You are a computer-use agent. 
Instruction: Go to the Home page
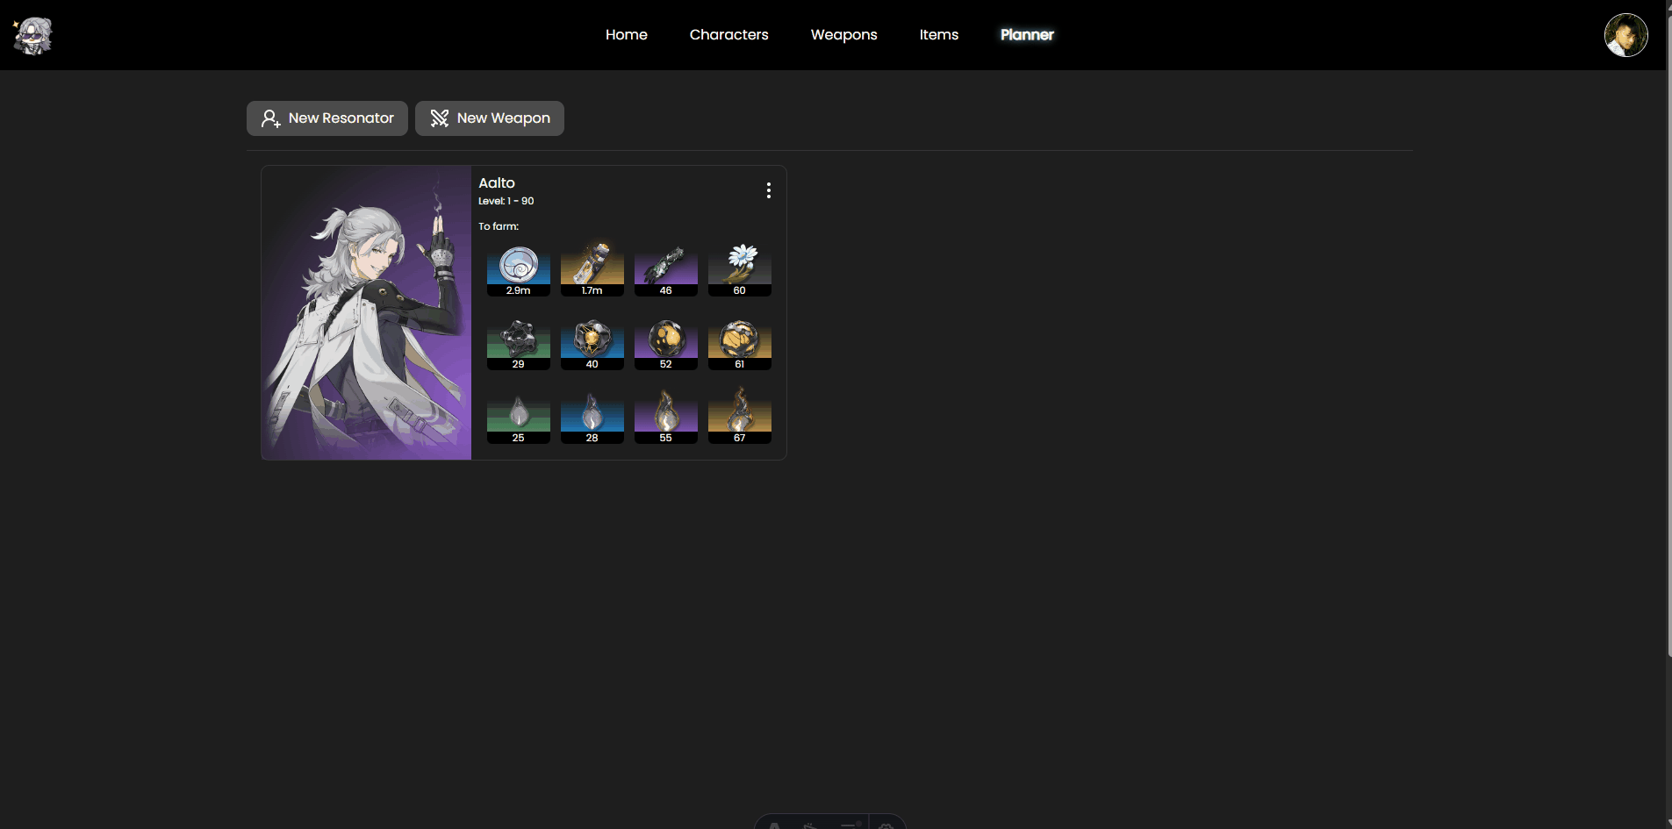[627, 35]
